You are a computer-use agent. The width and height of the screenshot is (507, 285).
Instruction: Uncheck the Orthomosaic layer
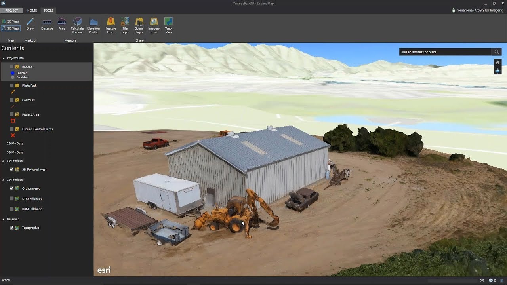point(11,188)
